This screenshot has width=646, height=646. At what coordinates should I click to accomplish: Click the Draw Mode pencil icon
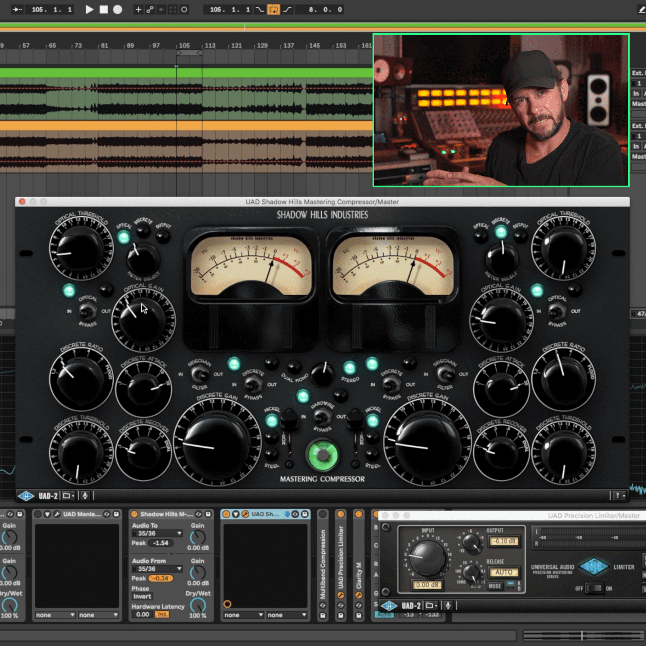click(642, 9)
